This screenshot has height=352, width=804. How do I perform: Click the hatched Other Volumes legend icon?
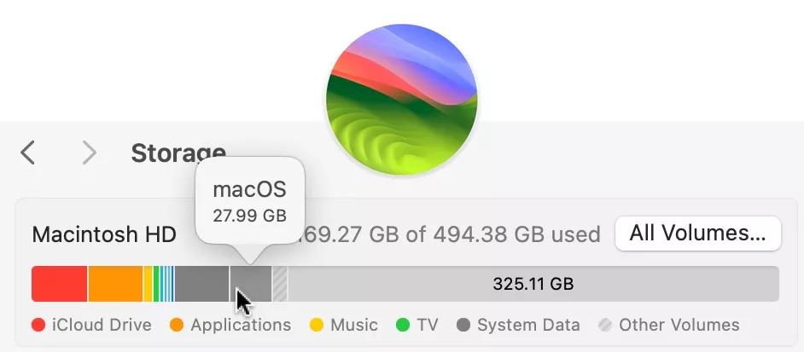[x=606, y=325]
